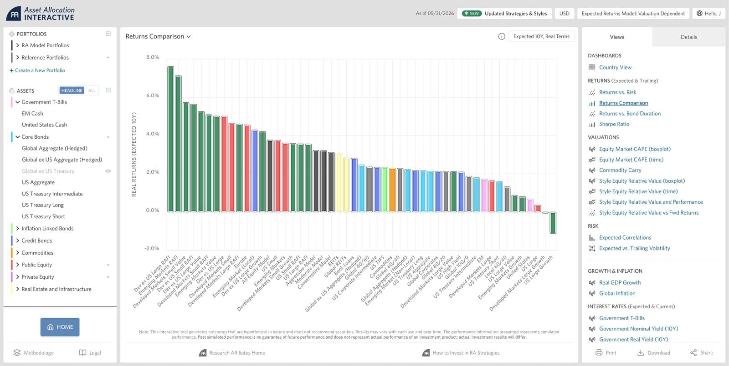Toggle the Public Equity dot indicator
The width and height of the screenshot is (729, 366).
click(108, 265)
